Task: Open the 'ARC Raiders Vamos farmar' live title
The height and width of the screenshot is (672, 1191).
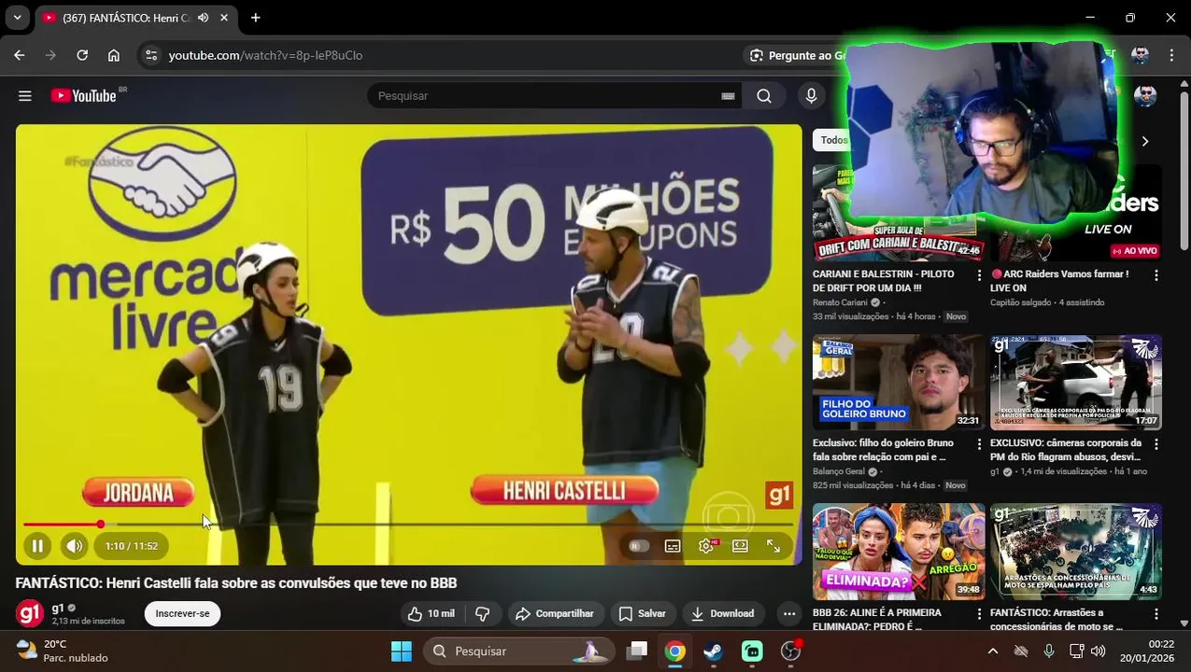Action: (x=1059, y=281)
